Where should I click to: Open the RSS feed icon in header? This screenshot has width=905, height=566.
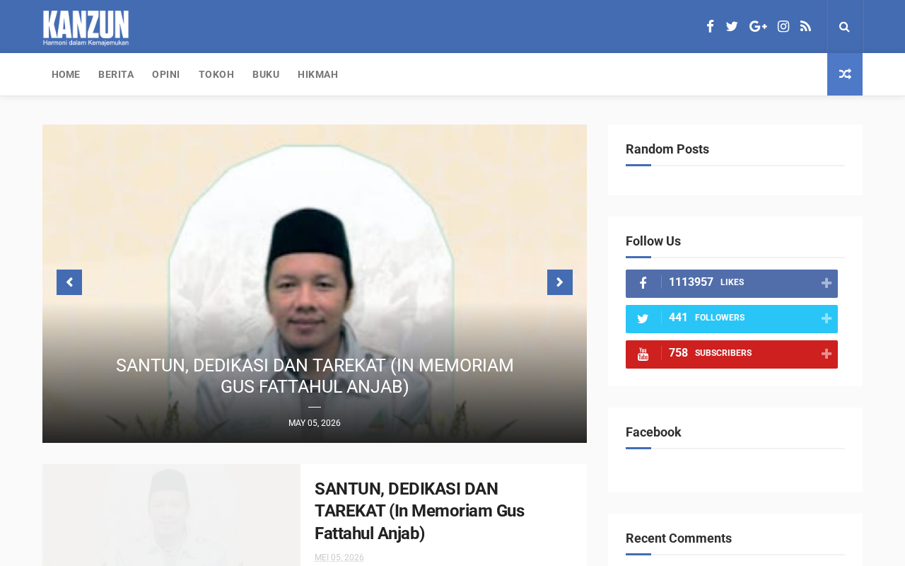[805, 26]
